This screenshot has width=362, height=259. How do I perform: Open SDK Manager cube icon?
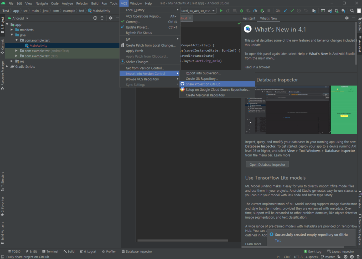[x=343, y=11]
